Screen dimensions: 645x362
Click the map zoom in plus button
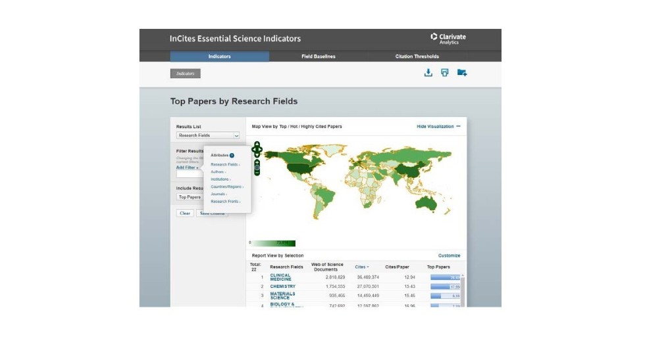click(257, 162)
